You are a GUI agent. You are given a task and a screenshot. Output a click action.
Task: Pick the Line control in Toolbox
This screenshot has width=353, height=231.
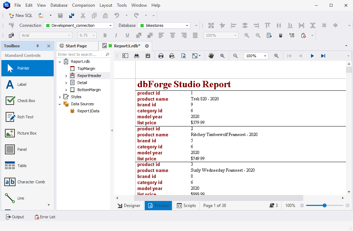28,198
